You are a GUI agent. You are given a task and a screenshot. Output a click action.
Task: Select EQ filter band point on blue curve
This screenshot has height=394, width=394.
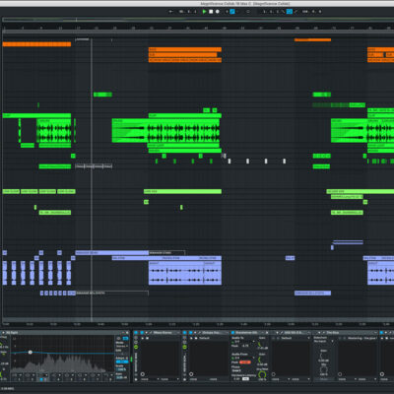click(x=31, y=352)
